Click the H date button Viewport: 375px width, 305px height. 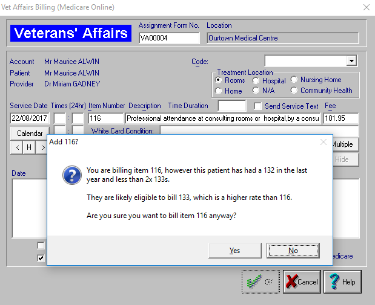[29, 147]
